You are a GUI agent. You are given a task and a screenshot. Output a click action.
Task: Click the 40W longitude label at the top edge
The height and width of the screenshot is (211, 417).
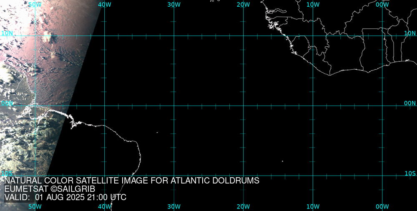[105, 5]
